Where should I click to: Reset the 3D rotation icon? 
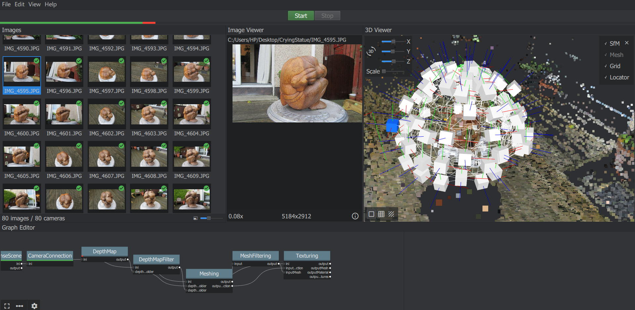pos(371,51)
